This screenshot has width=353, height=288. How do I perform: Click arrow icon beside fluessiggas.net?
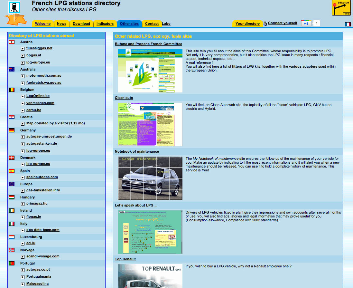pyautogui.click(x=23, y=49)
